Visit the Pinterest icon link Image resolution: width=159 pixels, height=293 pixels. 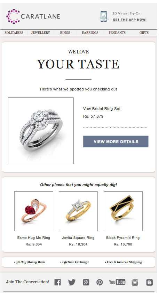coord(100,282)
